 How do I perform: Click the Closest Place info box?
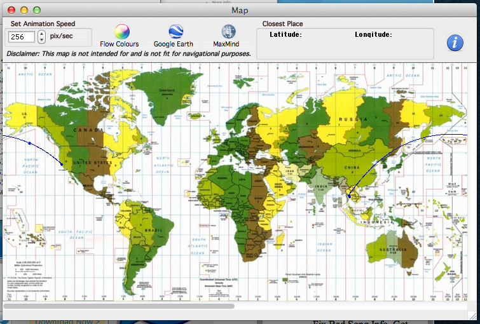[345, 44]
